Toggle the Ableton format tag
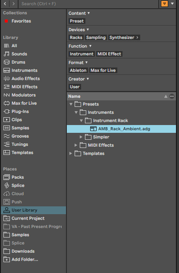The height and width of the screenshot is (273, 179). (78, 71)
